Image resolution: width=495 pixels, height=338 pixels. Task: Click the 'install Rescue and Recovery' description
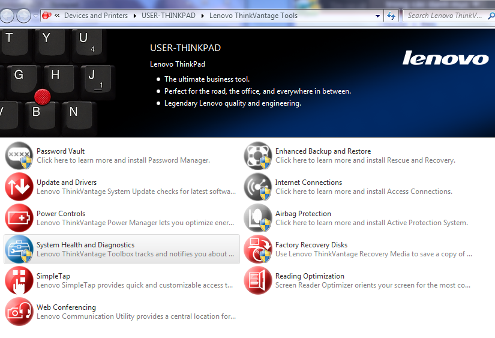coord(365,160)
